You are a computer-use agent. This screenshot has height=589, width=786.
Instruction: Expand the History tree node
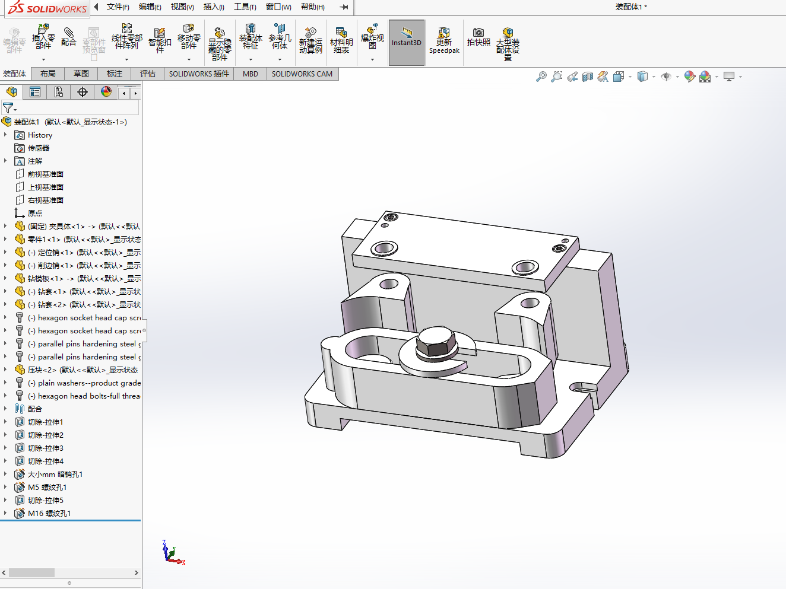(5, 135)
